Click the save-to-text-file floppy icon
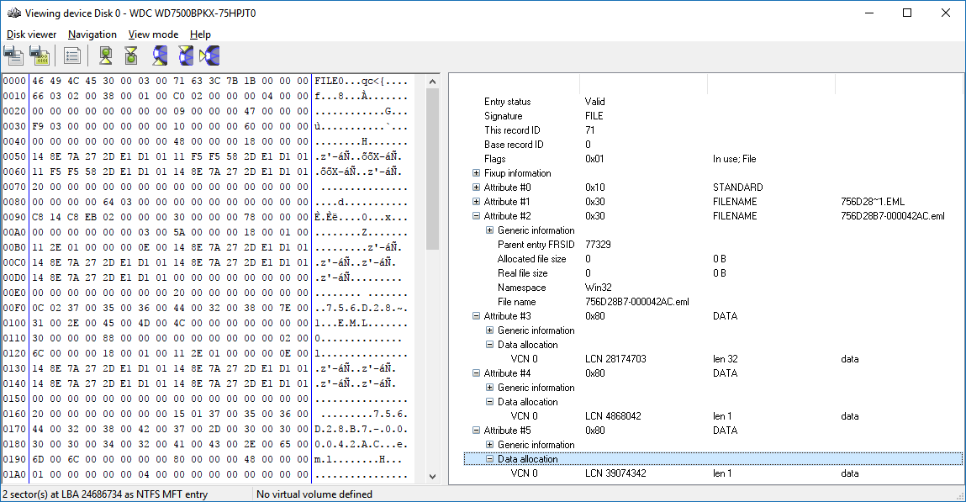This screenshot has height=502, width=966. point(13,55)
